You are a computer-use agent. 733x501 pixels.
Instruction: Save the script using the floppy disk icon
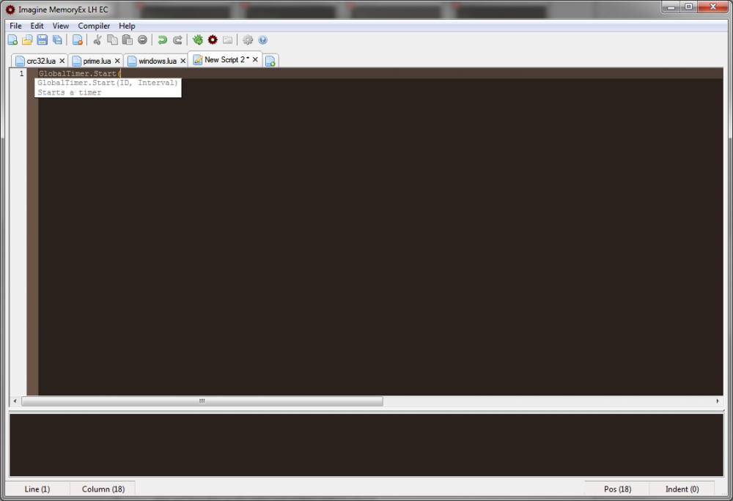click(x=42, y=40)
